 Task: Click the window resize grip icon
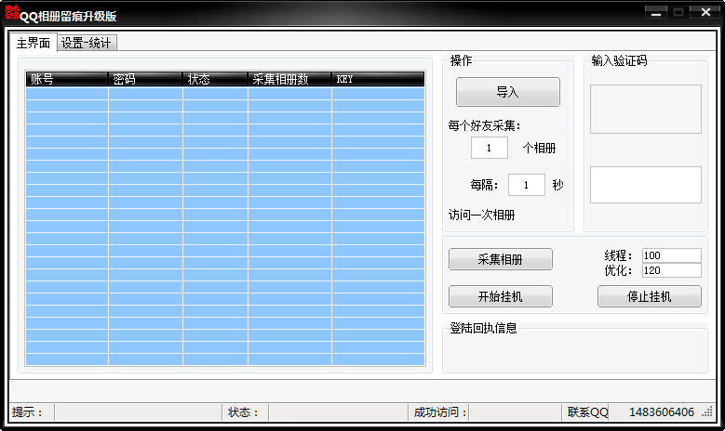707,412
